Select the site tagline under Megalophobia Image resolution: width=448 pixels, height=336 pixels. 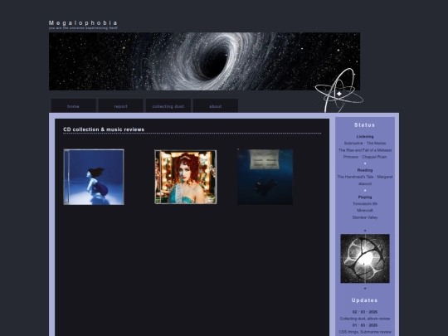[x=83, y=28]
